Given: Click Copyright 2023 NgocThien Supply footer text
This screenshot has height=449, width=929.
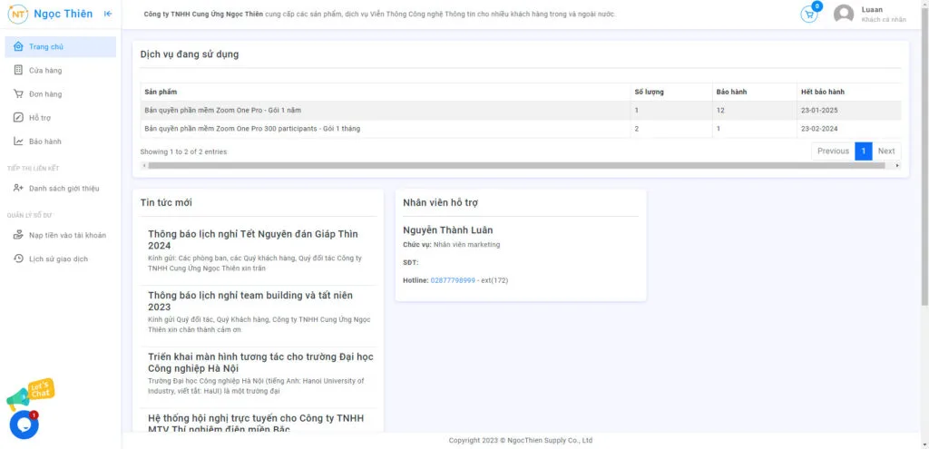Looking at the screenshot, I should point(520,441).
